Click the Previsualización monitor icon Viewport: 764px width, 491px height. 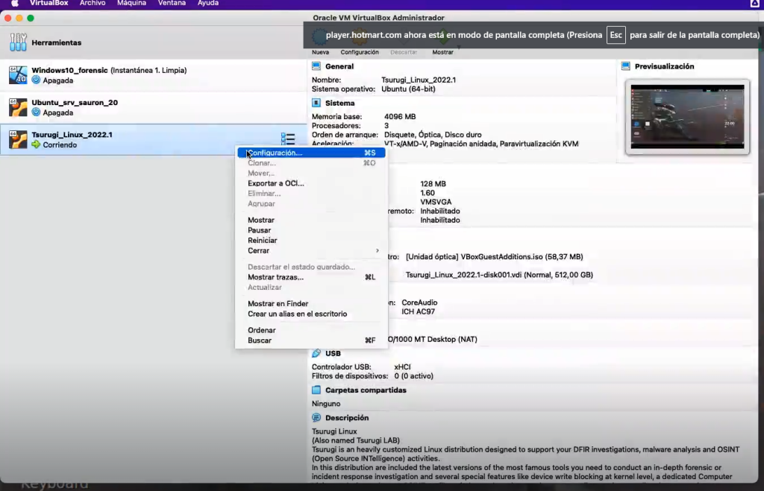[x=626, y=66]
